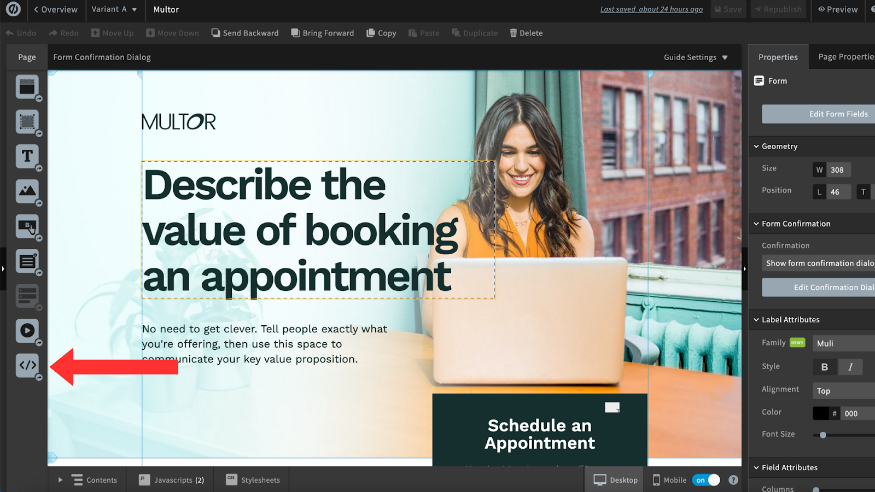The height and width of the screenshot is (492, 875).
Task: Select the Section widget in sidebar
Action: coord(27,87)
